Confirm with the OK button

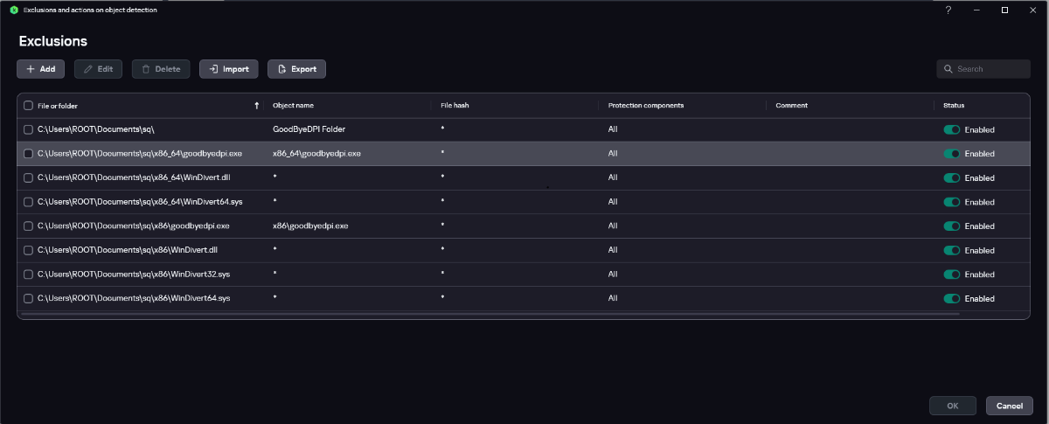click(x=952, y=406)
